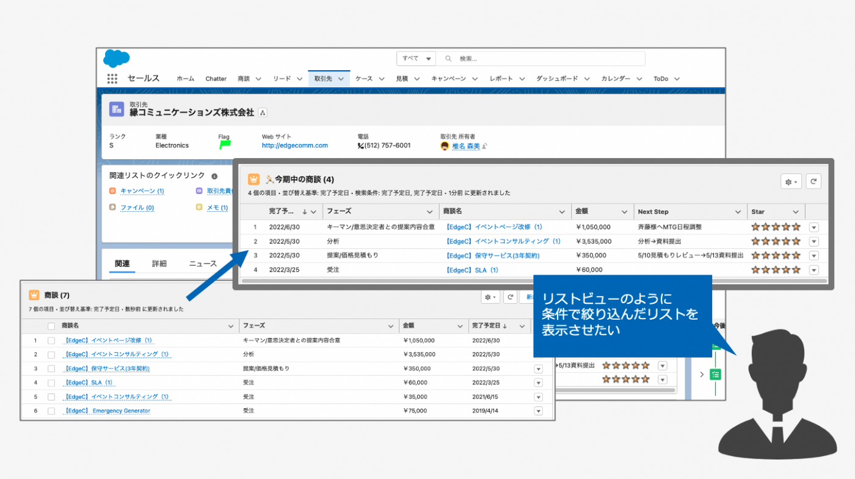
Task: Expand the 商談 nav tab chevron
Action: pos(258,79)
